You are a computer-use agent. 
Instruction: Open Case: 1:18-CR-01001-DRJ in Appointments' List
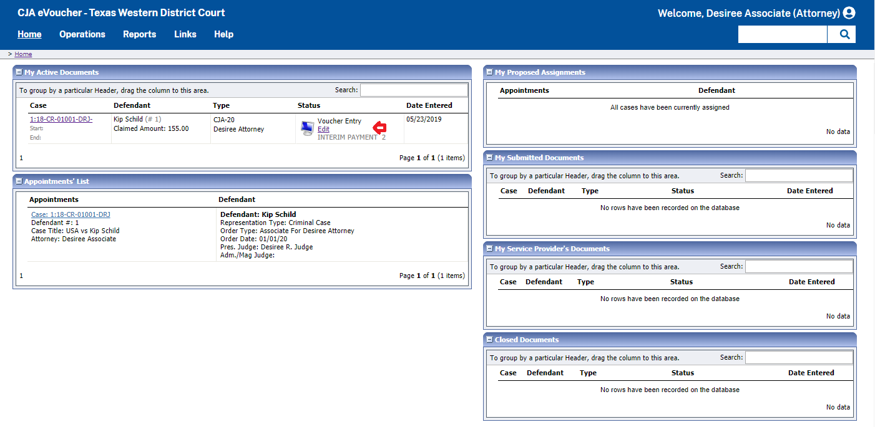point(69,214)
